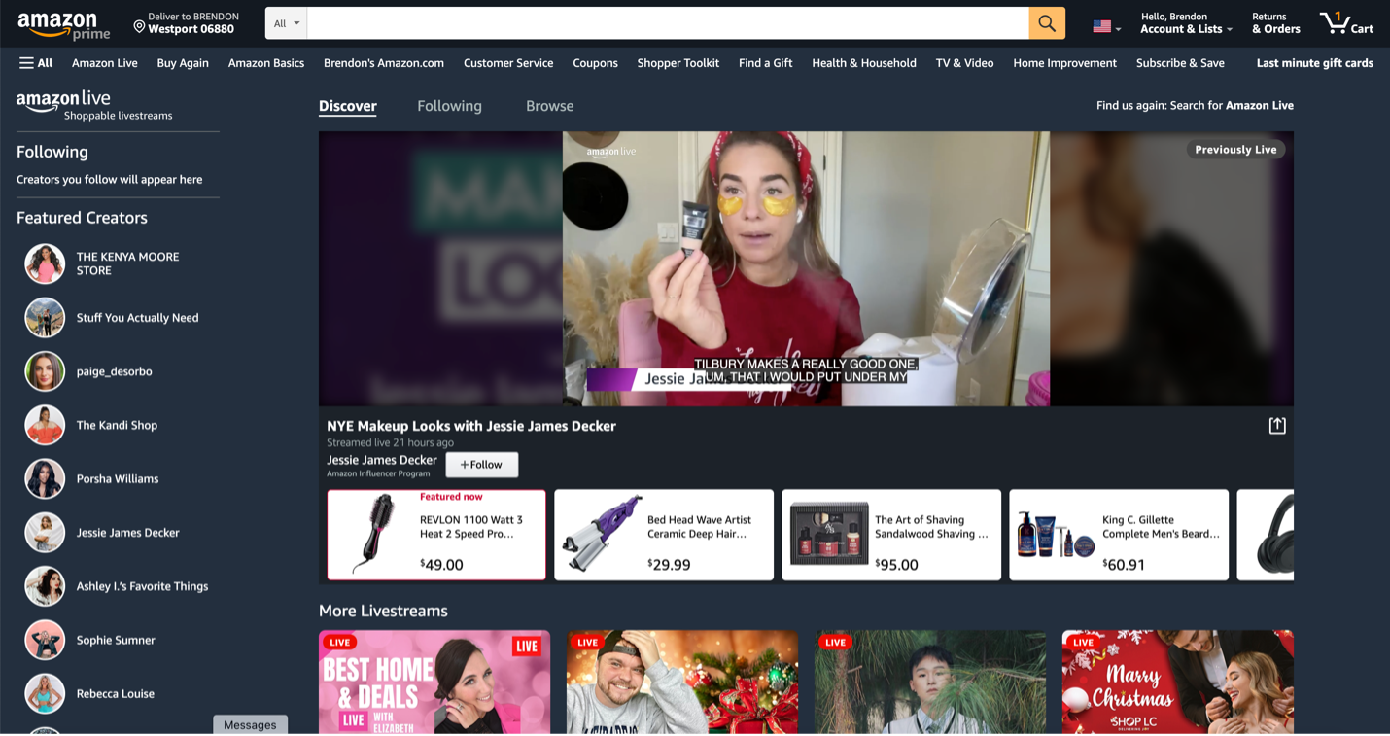Open Returns & Orders

point(1275,23)
